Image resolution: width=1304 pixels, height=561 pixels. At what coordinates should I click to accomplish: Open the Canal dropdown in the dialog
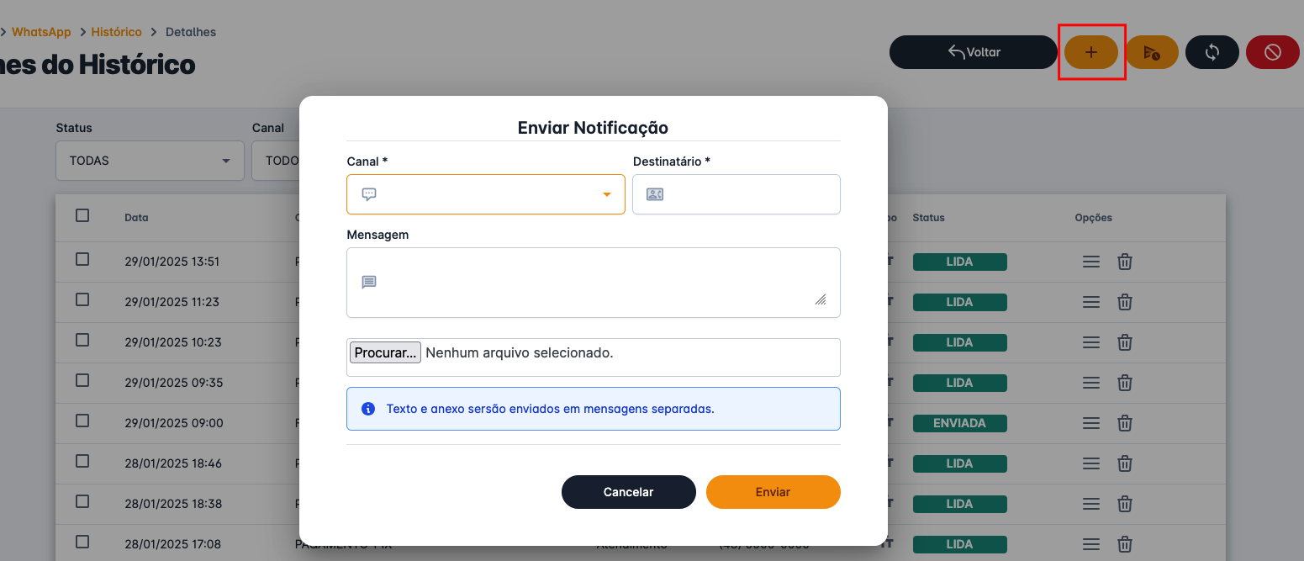(486, 194)
